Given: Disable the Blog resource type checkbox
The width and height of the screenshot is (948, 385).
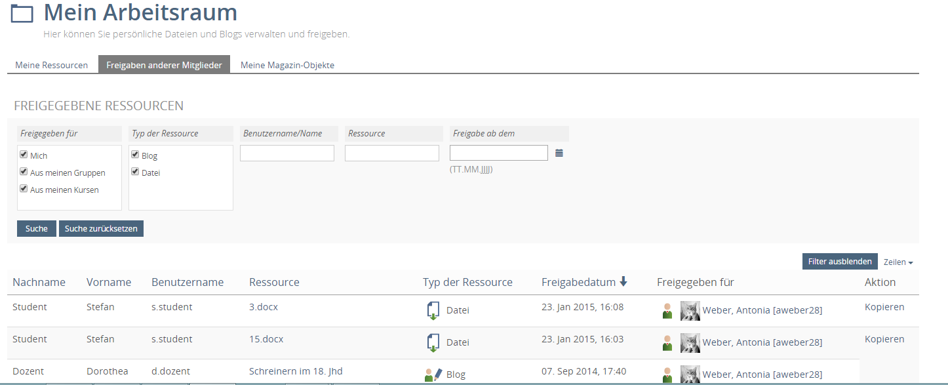Looking at the screenshot, I should [x=135, y=155].
